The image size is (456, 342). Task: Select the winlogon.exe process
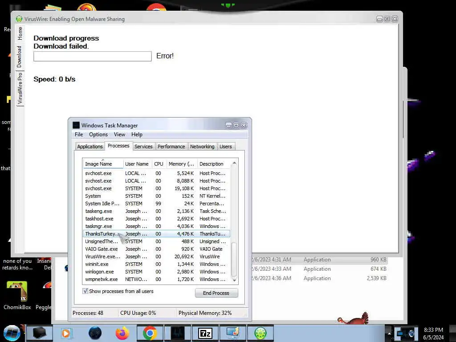(x=156, y=272)
